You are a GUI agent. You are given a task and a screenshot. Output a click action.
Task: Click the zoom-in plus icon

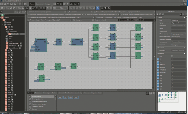point(61,8)
